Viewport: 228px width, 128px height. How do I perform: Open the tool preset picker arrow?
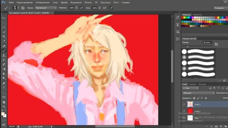point(10,8)
